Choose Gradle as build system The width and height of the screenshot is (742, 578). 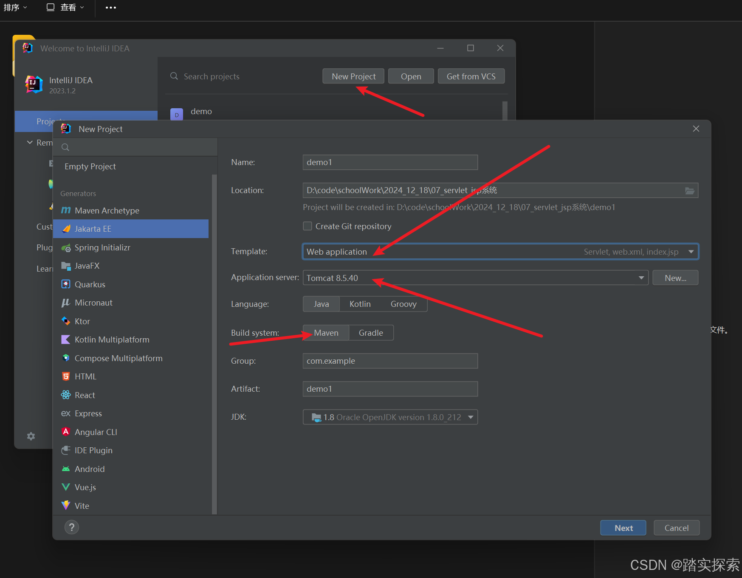(371, 333)
